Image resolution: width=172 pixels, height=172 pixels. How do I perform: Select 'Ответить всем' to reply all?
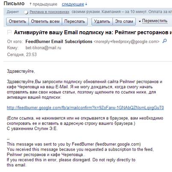[x=45, y=21]
